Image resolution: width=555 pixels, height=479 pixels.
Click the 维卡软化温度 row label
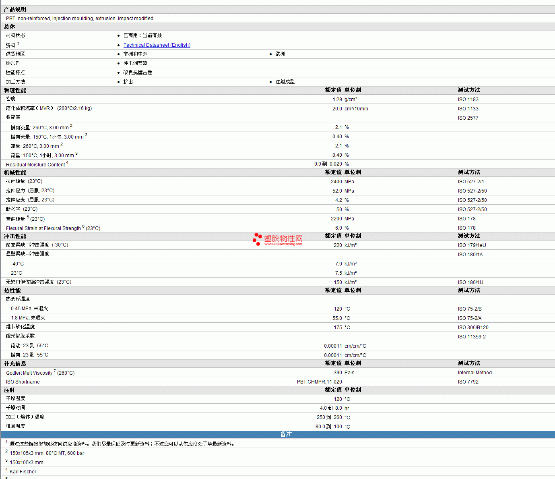[21, 327]
